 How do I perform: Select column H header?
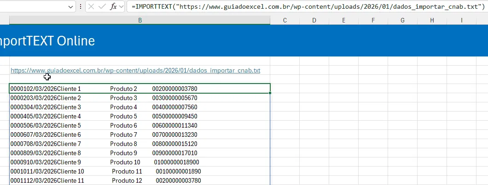point(432,20)
